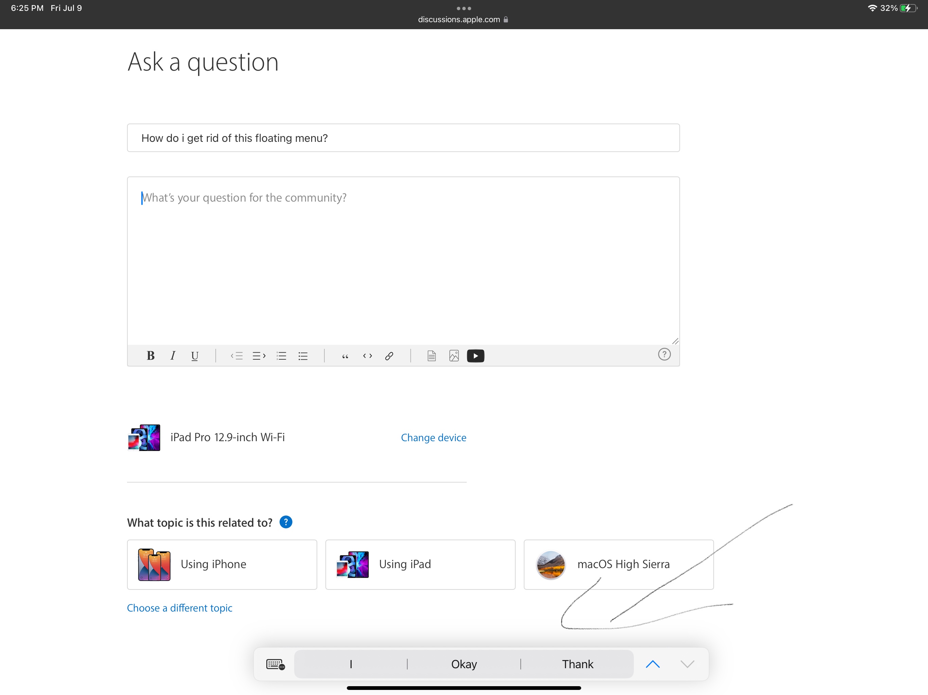This screenshot has width=928, height=695.
Task: Open editor help question mark
Action: tap(664, 355)
